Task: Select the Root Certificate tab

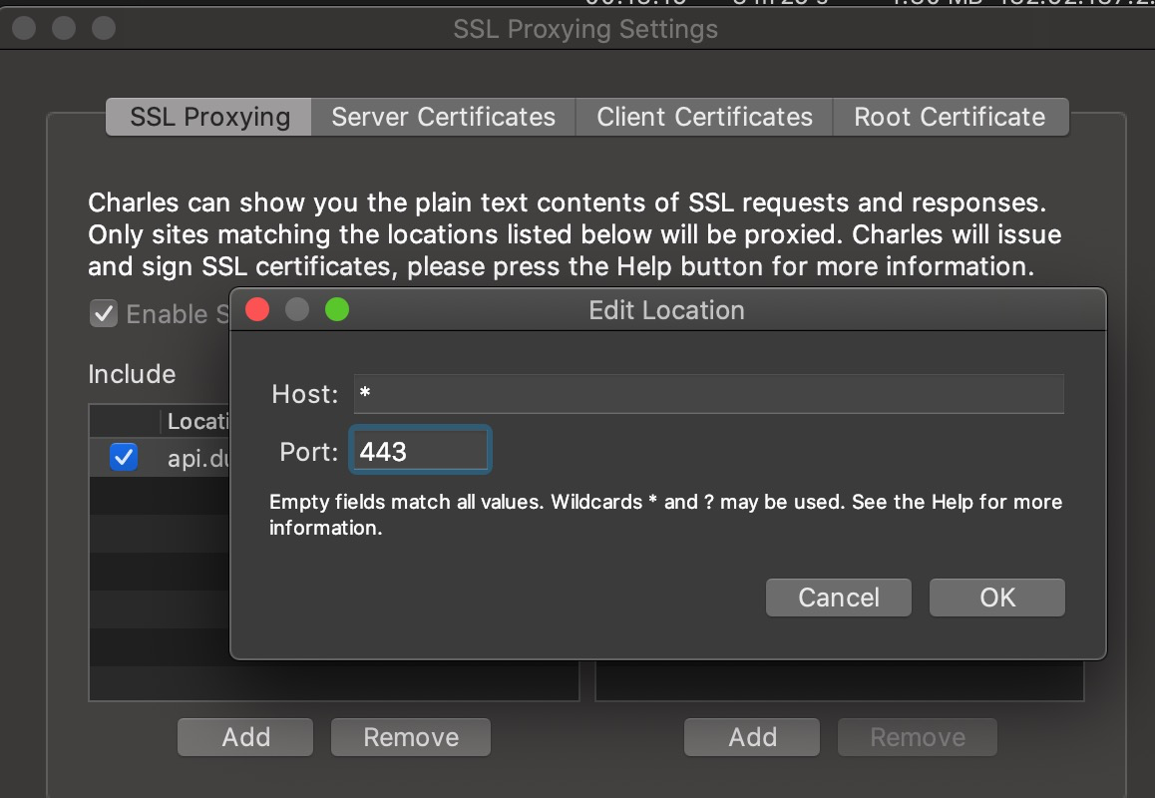Action: [x=949, y=117]
